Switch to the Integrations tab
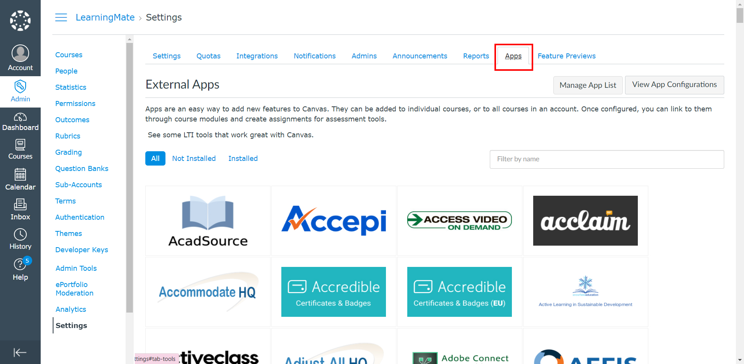 pyautogui.click(x=257, y=56)
